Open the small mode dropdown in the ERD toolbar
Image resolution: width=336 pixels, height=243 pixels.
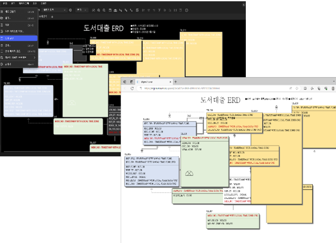click(x=82, y=10)
